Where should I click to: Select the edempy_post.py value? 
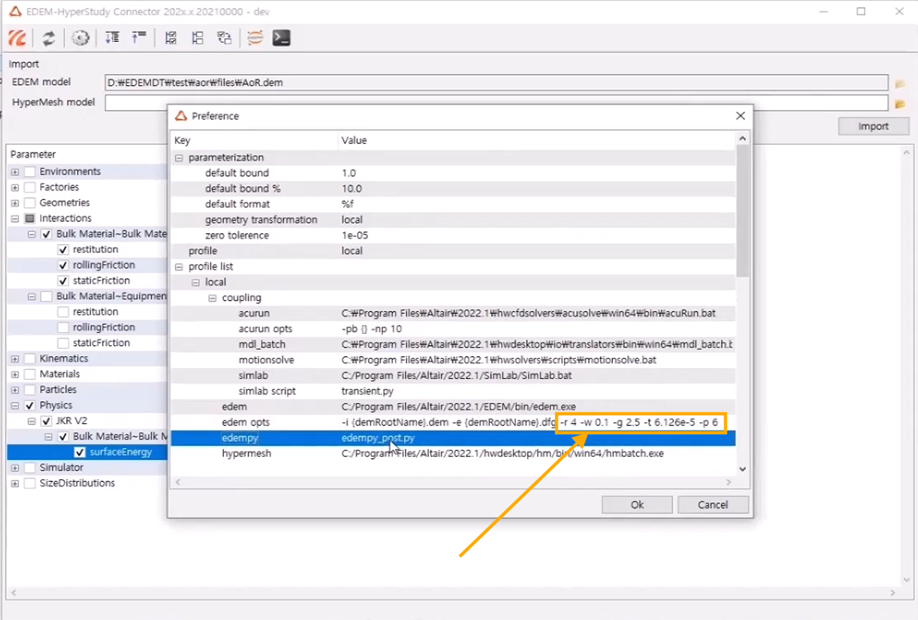coord(378,438)
